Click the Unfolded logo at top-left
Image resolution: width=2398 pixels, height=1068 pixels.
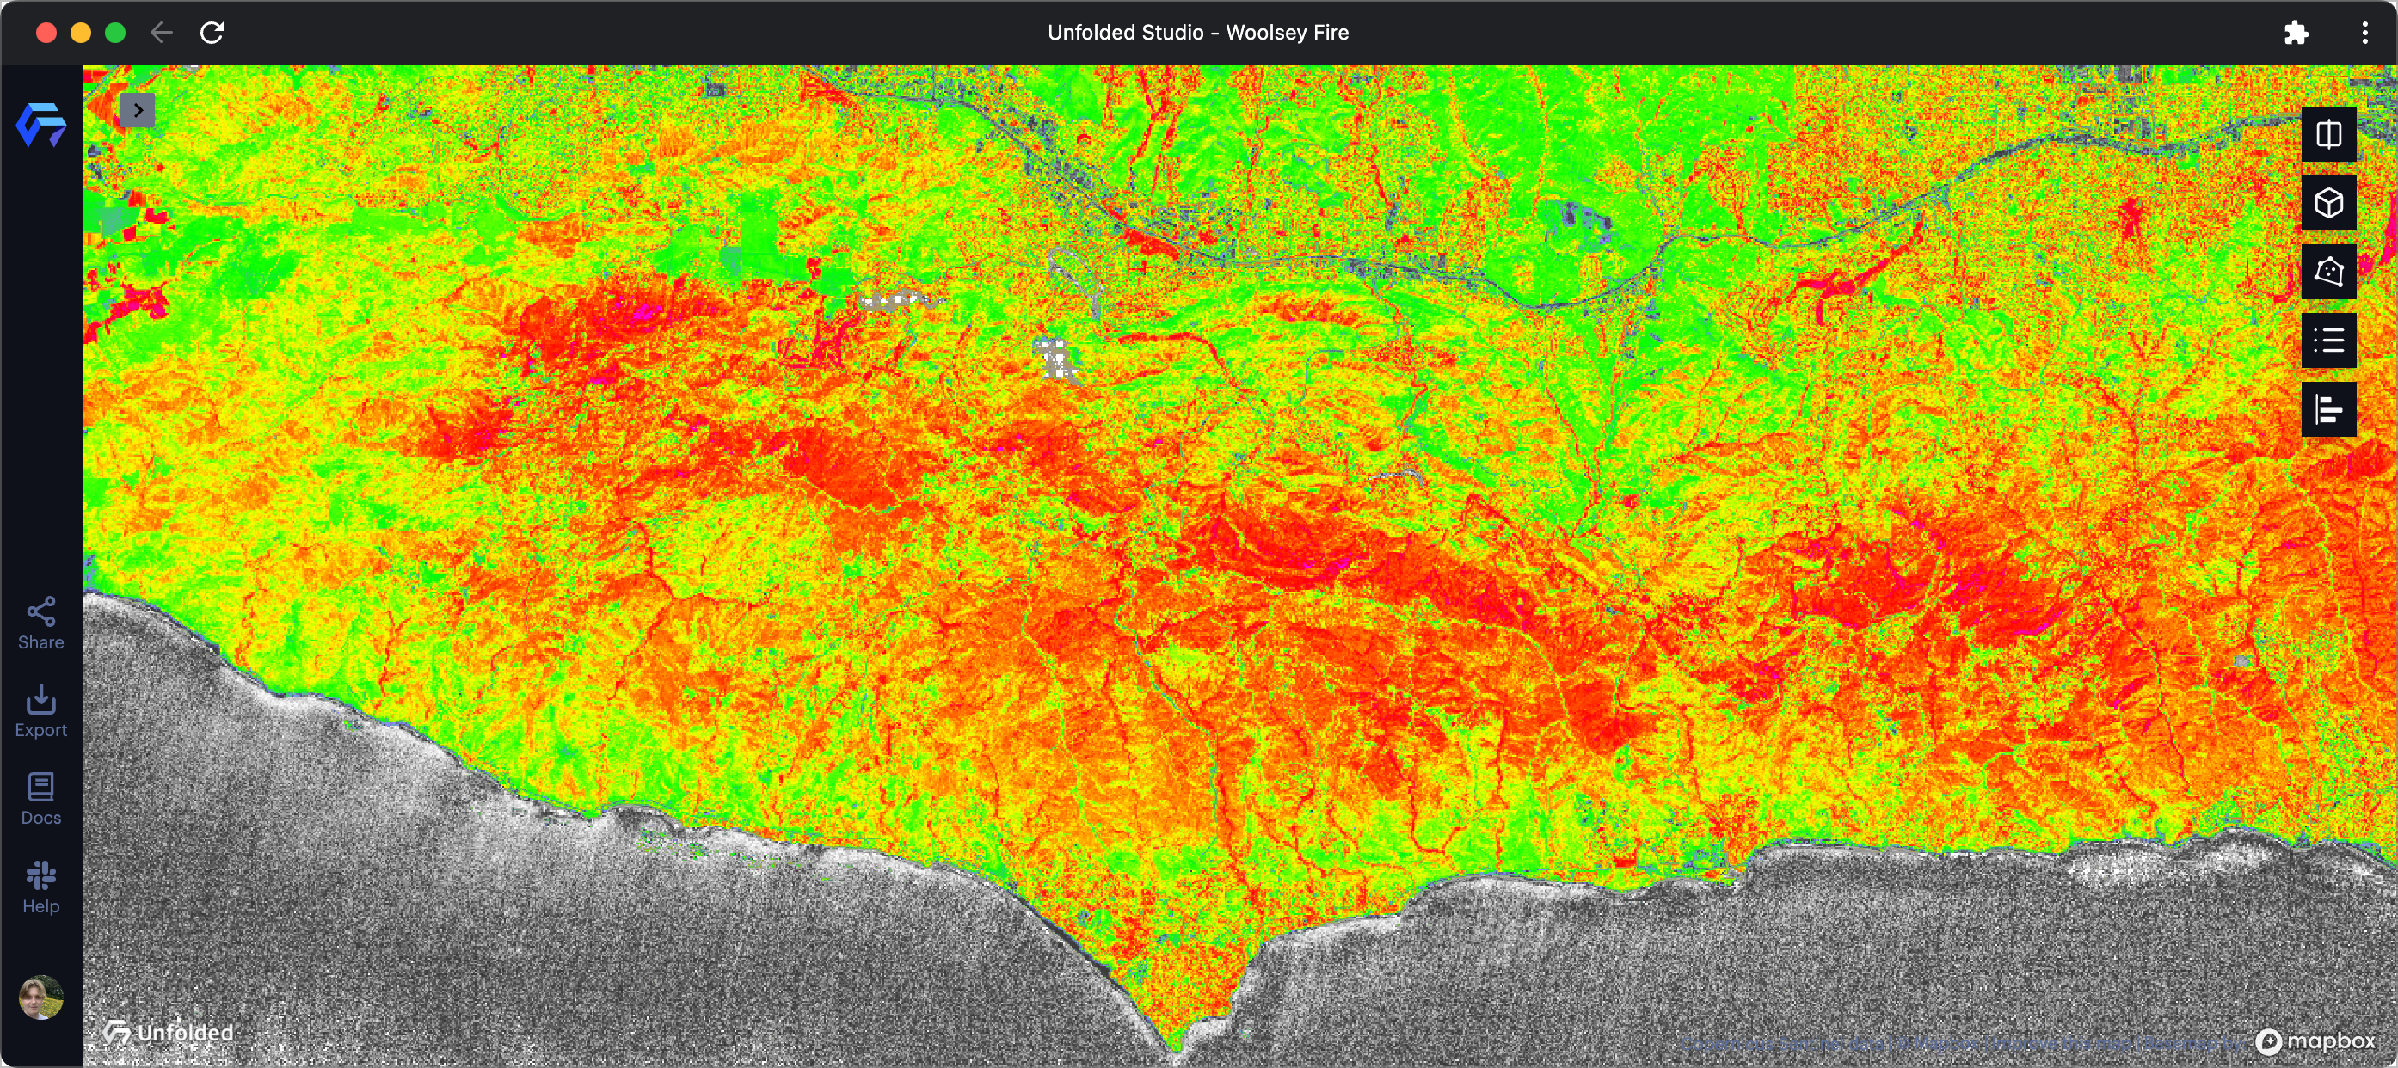[x=41, y=125]
